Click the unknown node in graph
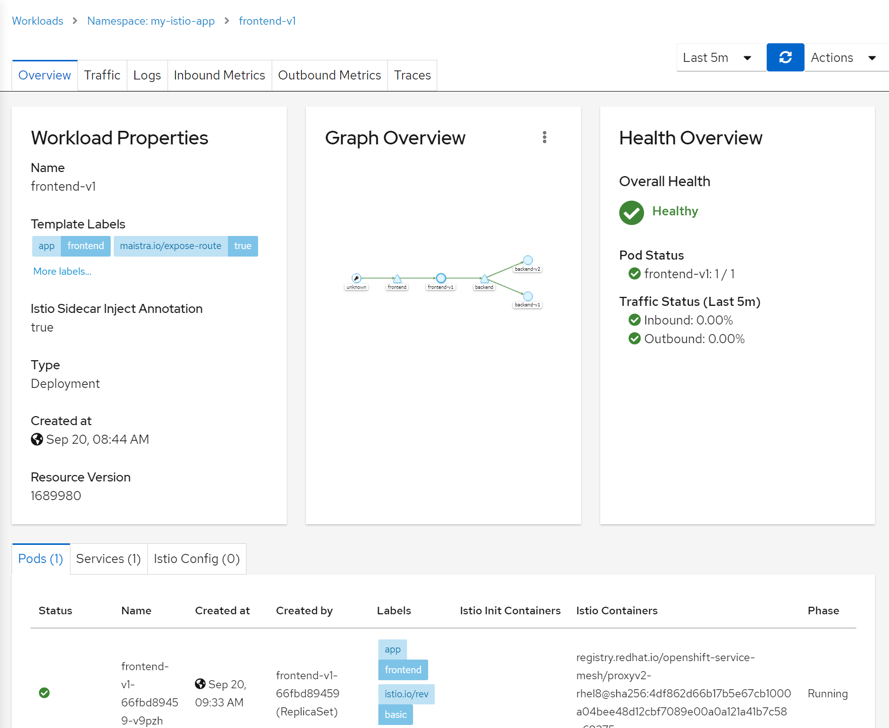This screenshot has height=728, width=889. click(356, 278)
